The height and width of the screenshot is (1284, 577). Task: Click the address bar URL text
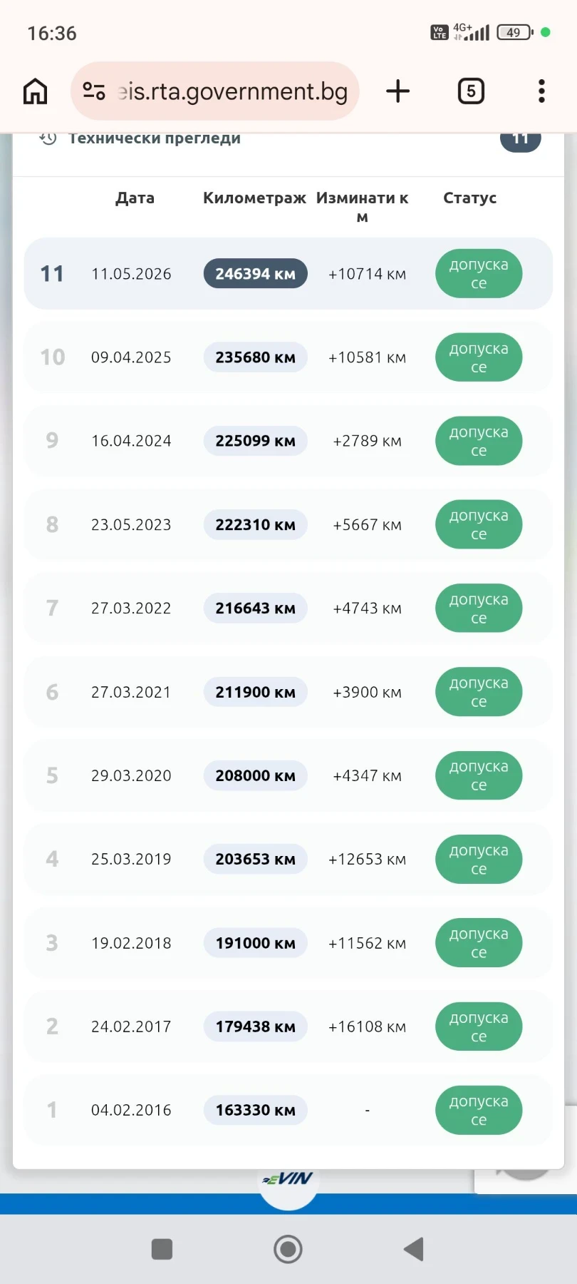point(233,91)
